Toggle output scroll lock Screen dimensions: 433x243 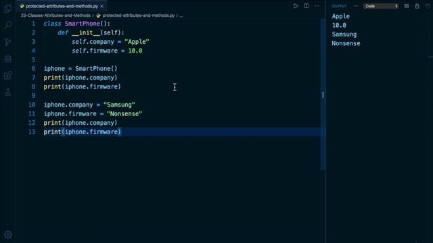[417, 6]
